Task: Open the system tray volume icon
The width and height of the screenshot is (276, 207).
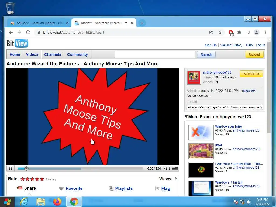Action: tap(249, 202)
